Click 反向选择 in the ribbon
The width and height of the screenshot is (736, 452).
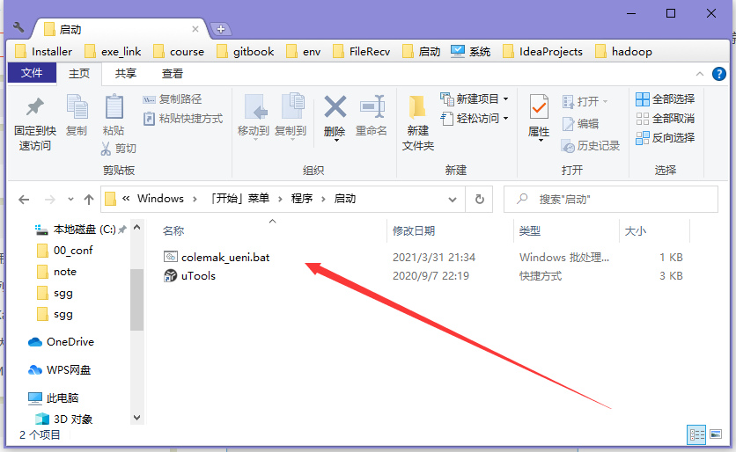665,138
